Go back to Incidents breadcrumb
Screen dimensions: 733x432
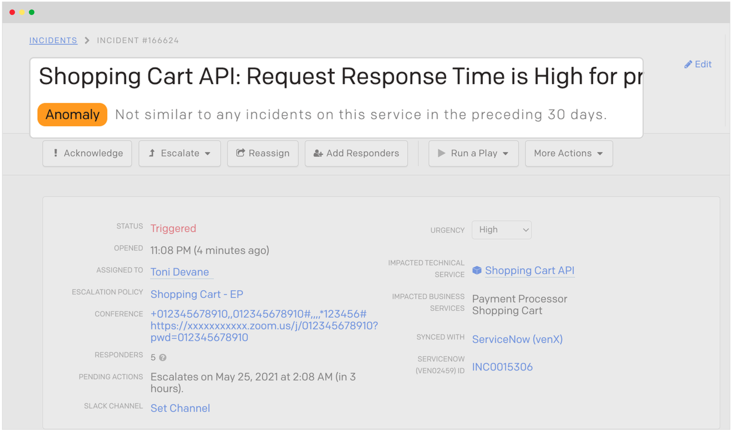coord(53,40)
